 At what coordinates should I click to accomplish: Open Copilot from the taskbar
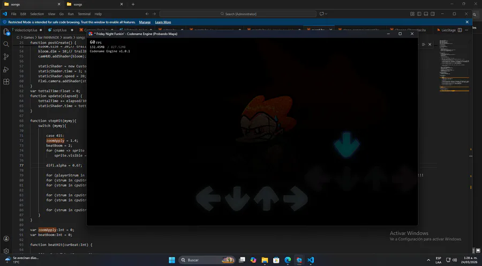point(253,260)
